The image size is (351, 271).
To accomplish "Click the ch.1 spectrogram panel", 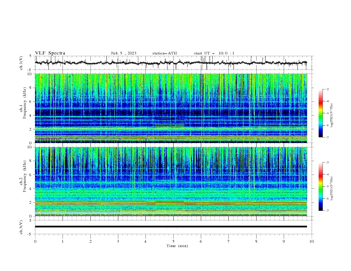I will coord(171,108).
